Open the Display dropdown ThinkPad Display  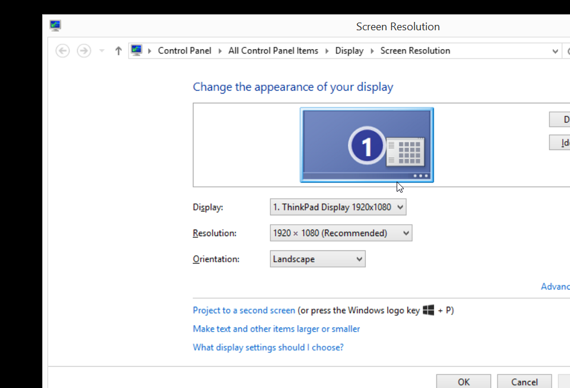[338, 207]
